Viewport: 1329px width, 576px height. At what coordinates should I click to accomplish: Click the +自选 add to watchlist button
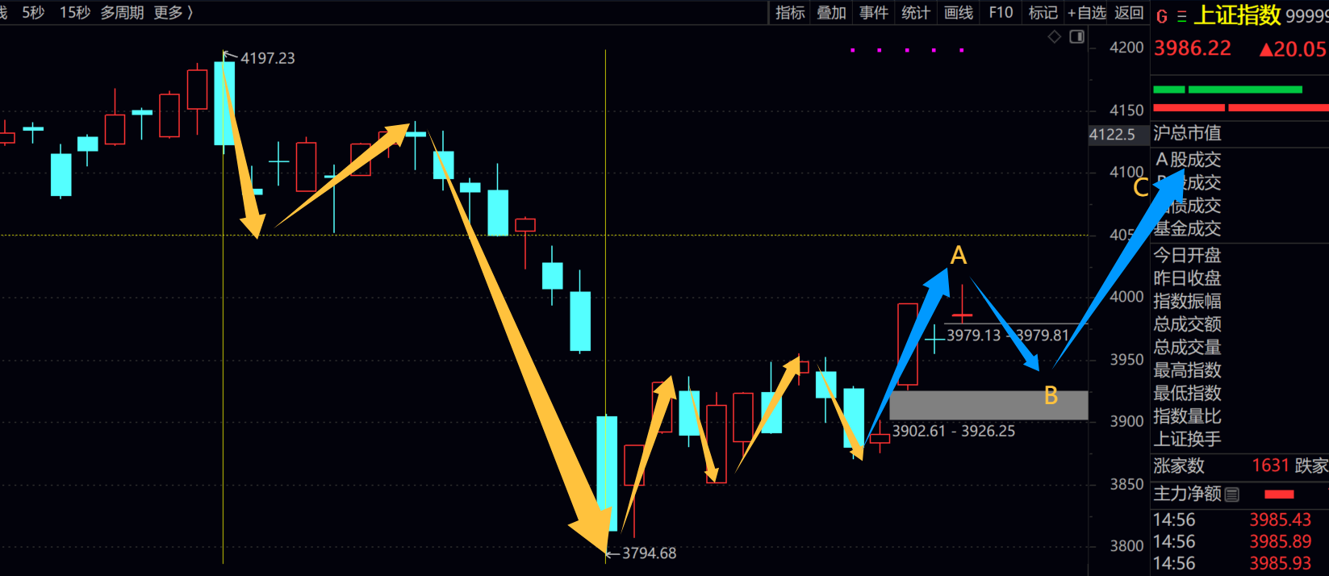(x=1086, y=13)
